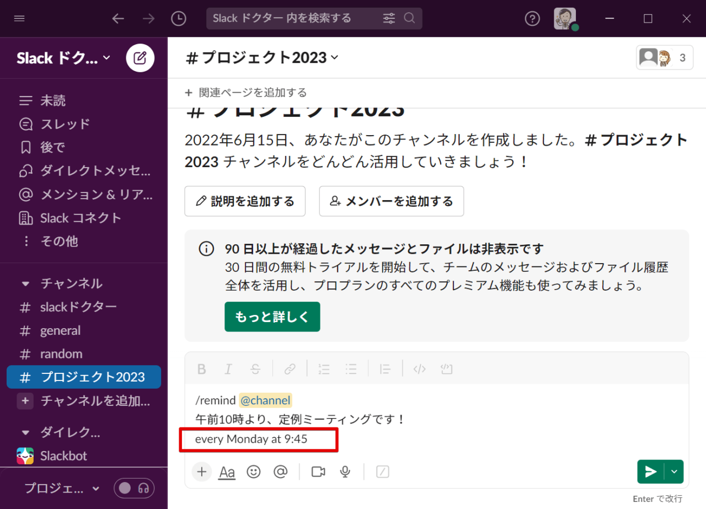Go back with the left arrow

[118, 18]
